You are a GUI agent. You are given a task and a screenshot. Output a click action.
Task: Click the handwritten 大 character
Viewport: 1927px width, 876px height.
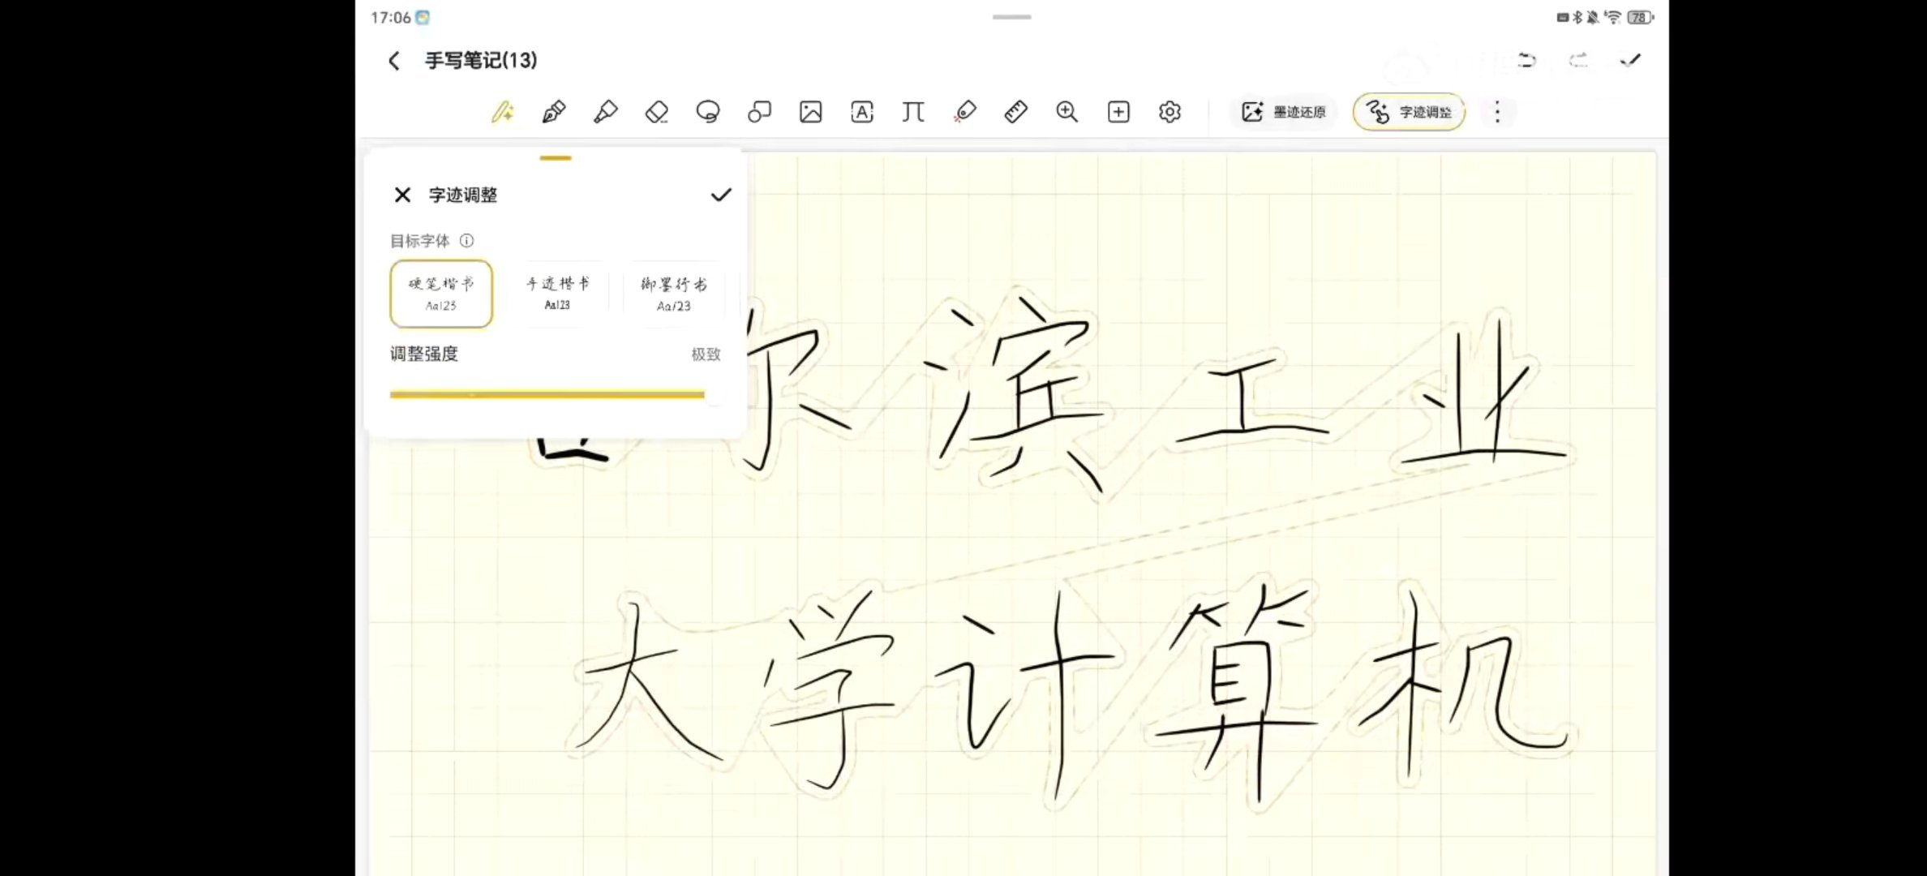pos(647,681)
